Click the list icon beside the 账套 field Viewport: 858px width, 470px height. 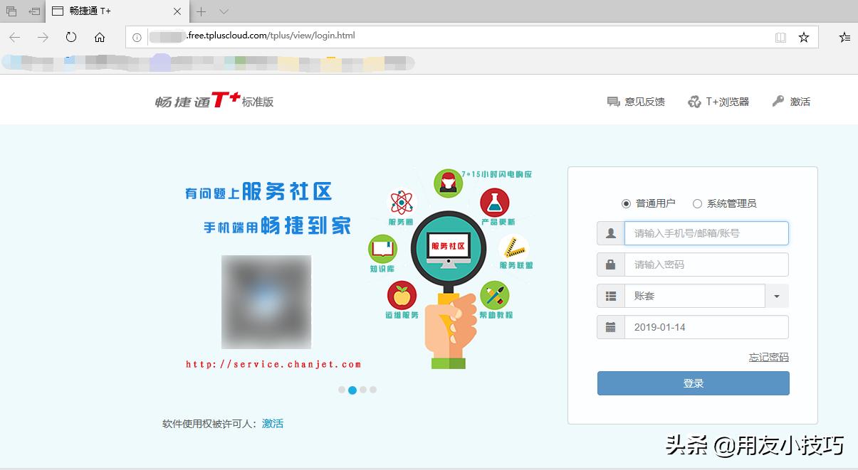[609, 295]
